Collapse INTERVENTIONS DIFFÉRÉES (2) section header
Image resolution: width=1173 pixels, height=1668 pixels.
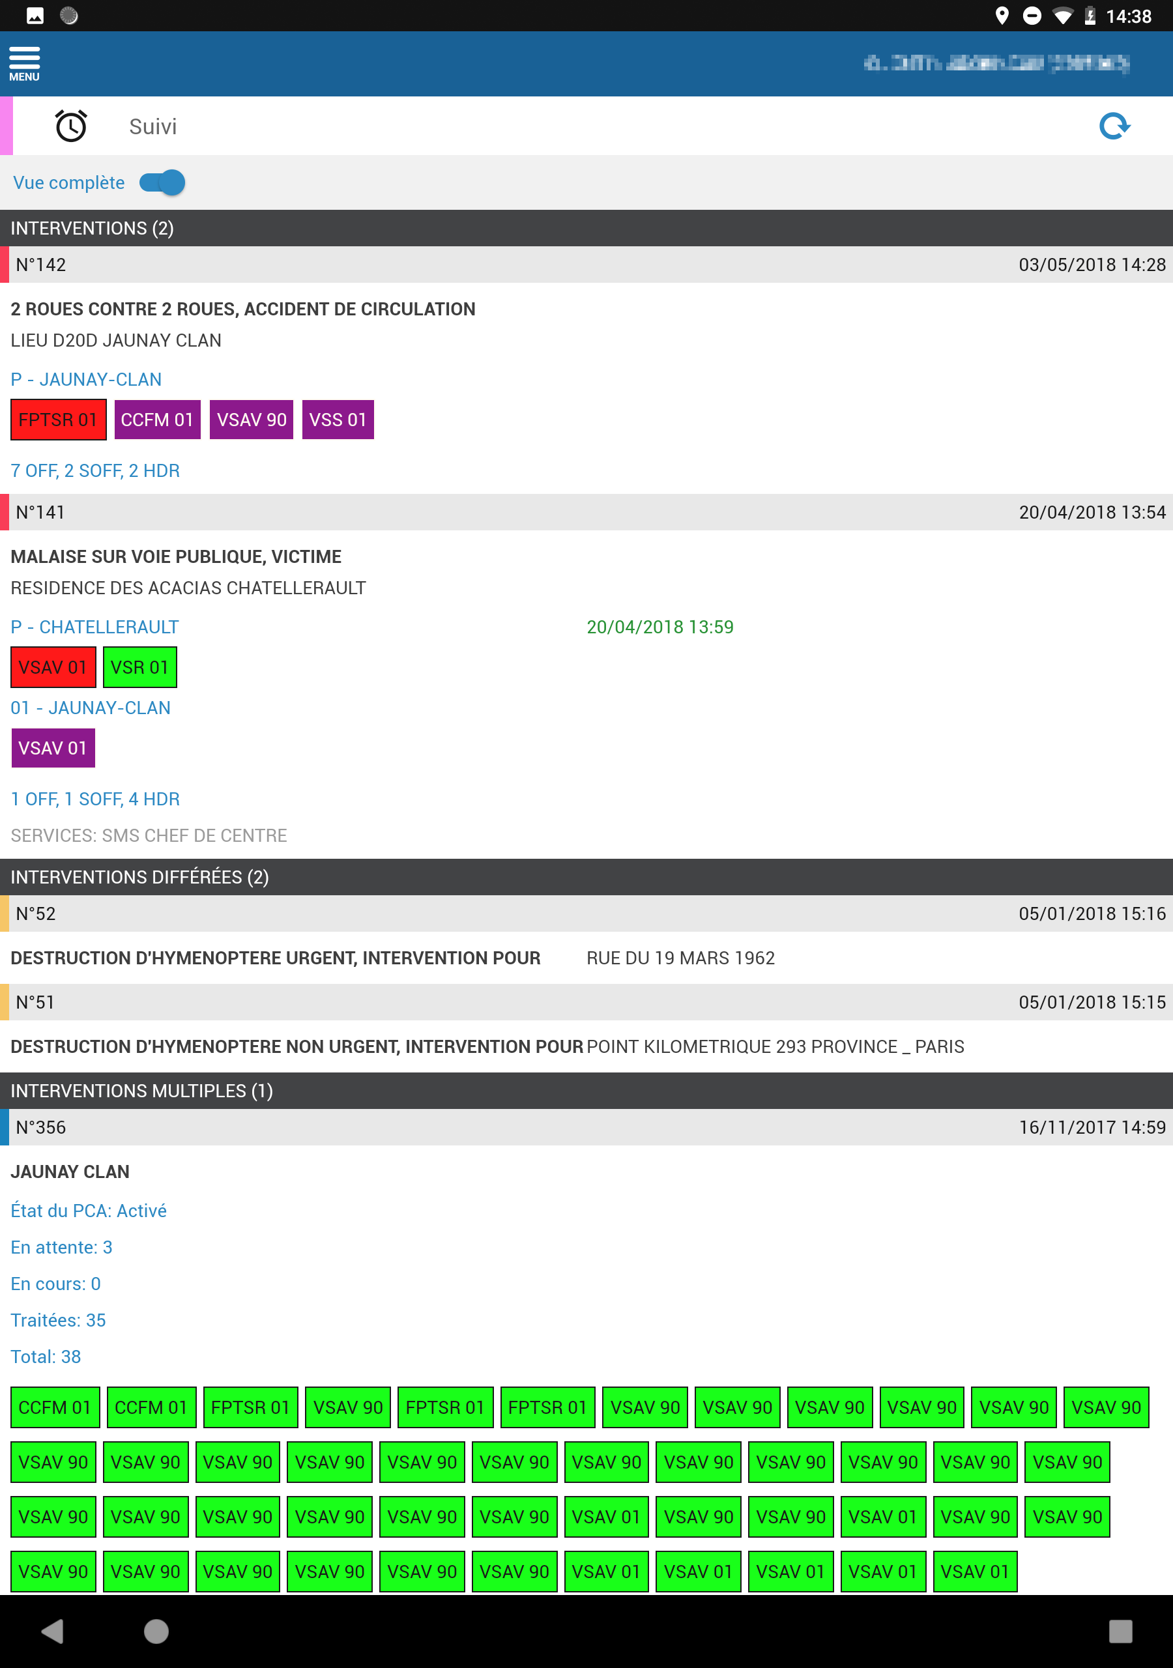point(586,877)
